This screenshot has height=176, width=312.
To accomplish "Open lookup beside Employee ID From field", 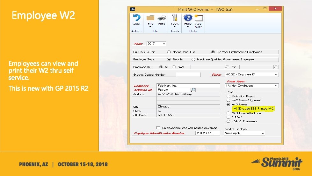I will (x=227, y=67).
